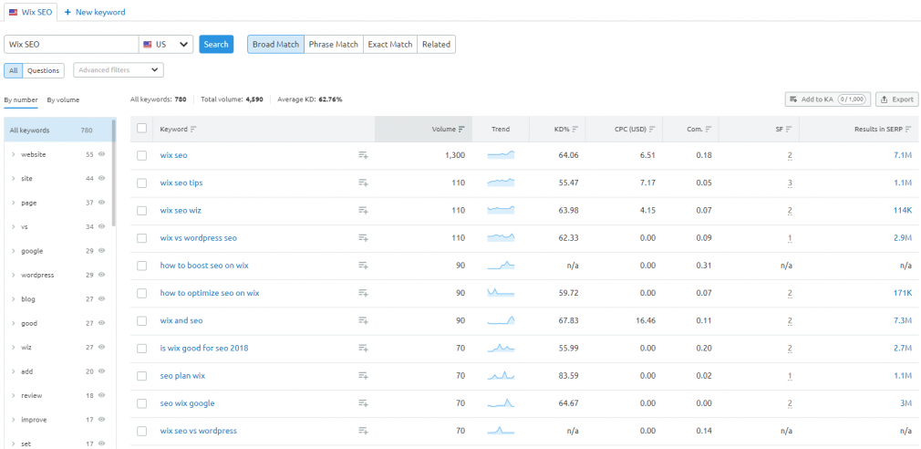
Task: Add 'wix vs wordpress seo' to analyzer icon
Action: (x=363, y=238)
